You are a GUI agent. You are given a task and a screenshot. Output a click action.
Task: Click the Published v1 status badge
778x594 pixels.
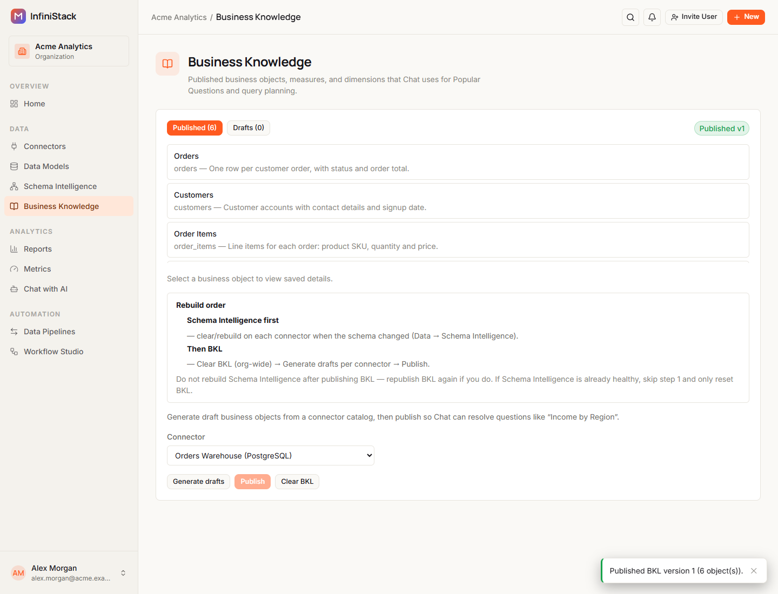[722, 129]
